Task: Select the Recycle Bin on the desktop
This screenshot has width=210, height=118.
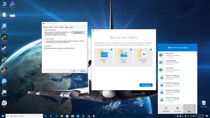Action: point(204,104)
